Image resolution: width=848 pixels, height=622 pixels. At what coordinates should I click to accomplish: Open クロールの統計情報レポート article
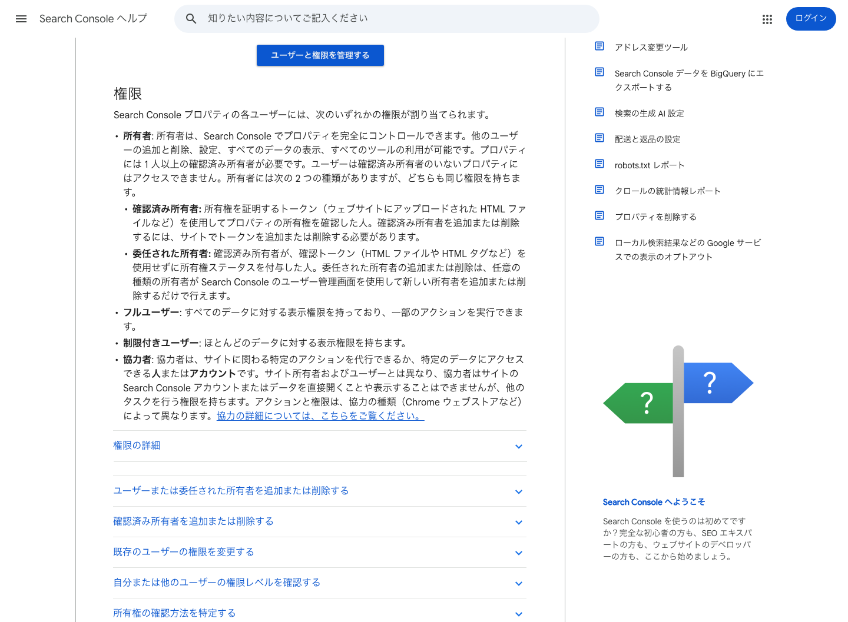(x=668, y=191)
